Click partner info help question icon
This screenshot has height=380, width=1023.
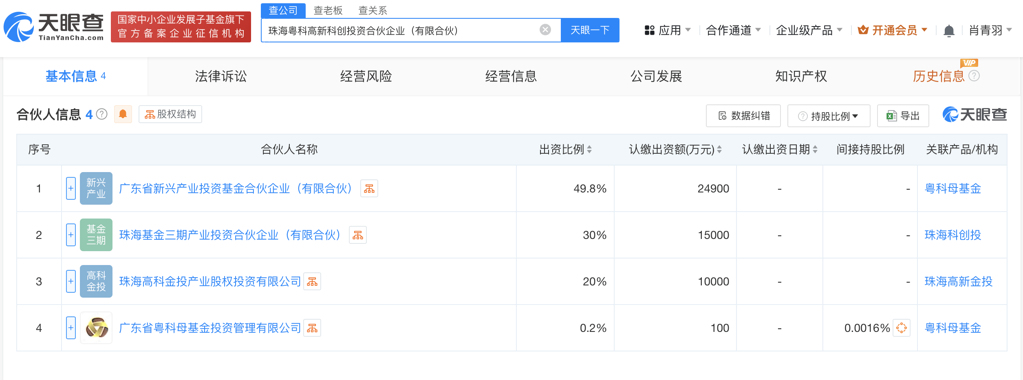click(x=102, y=114)
